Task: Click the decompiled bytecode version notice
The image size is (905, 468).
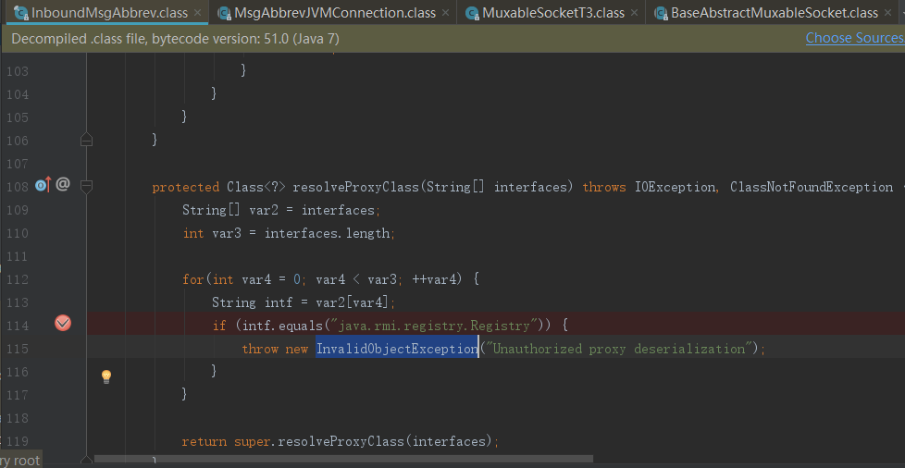Action: pos(176,39)
